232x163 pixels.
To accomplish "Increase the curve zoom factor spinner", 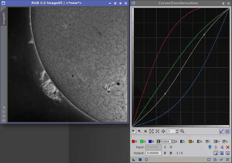I will pyautogui.click(x=177, y=130).
